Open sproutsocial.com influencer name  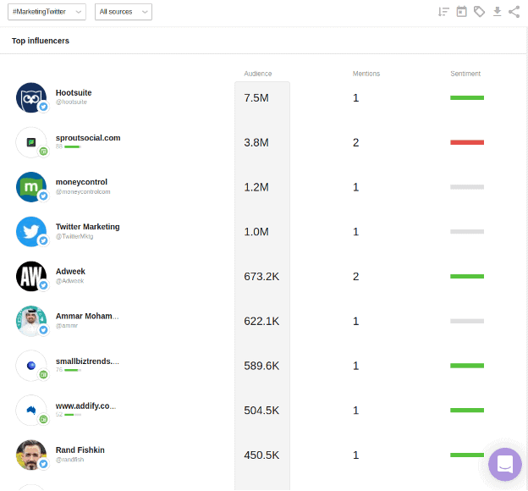click(88, 138)
